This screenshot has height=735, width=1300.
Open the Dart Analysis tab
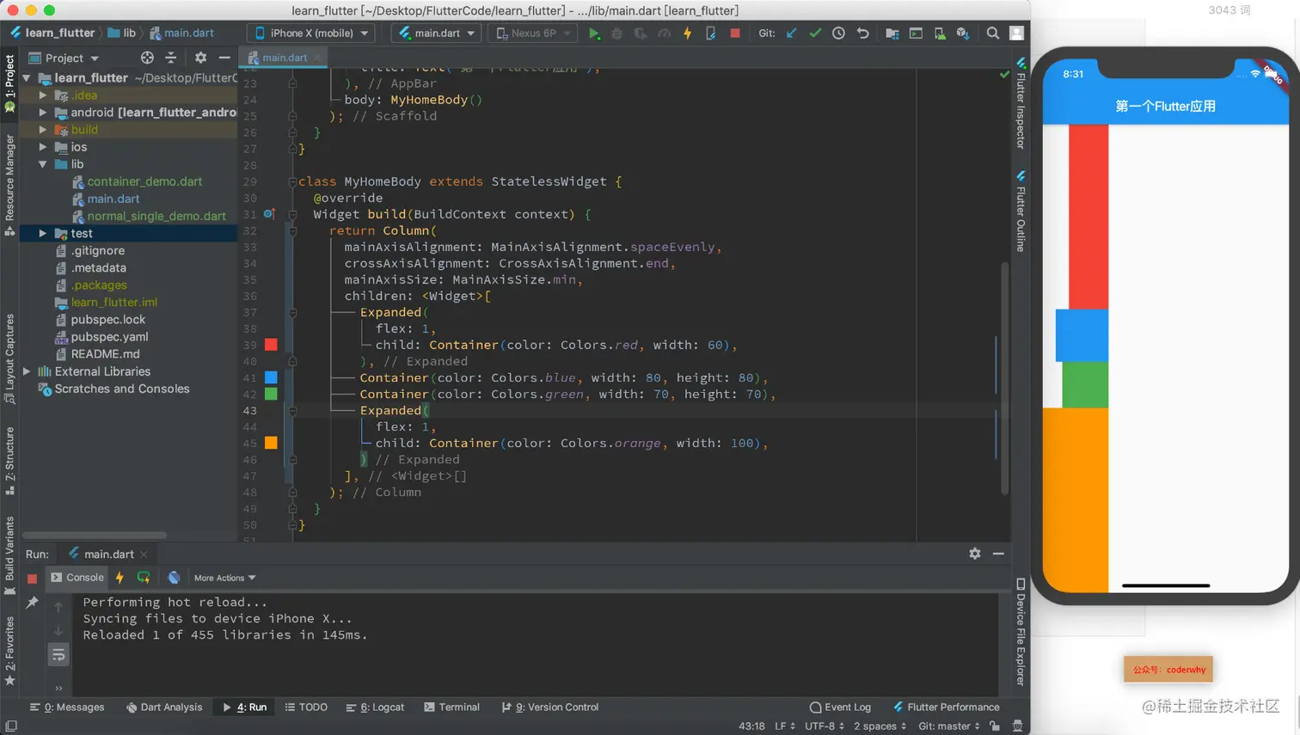click(163, 707)
